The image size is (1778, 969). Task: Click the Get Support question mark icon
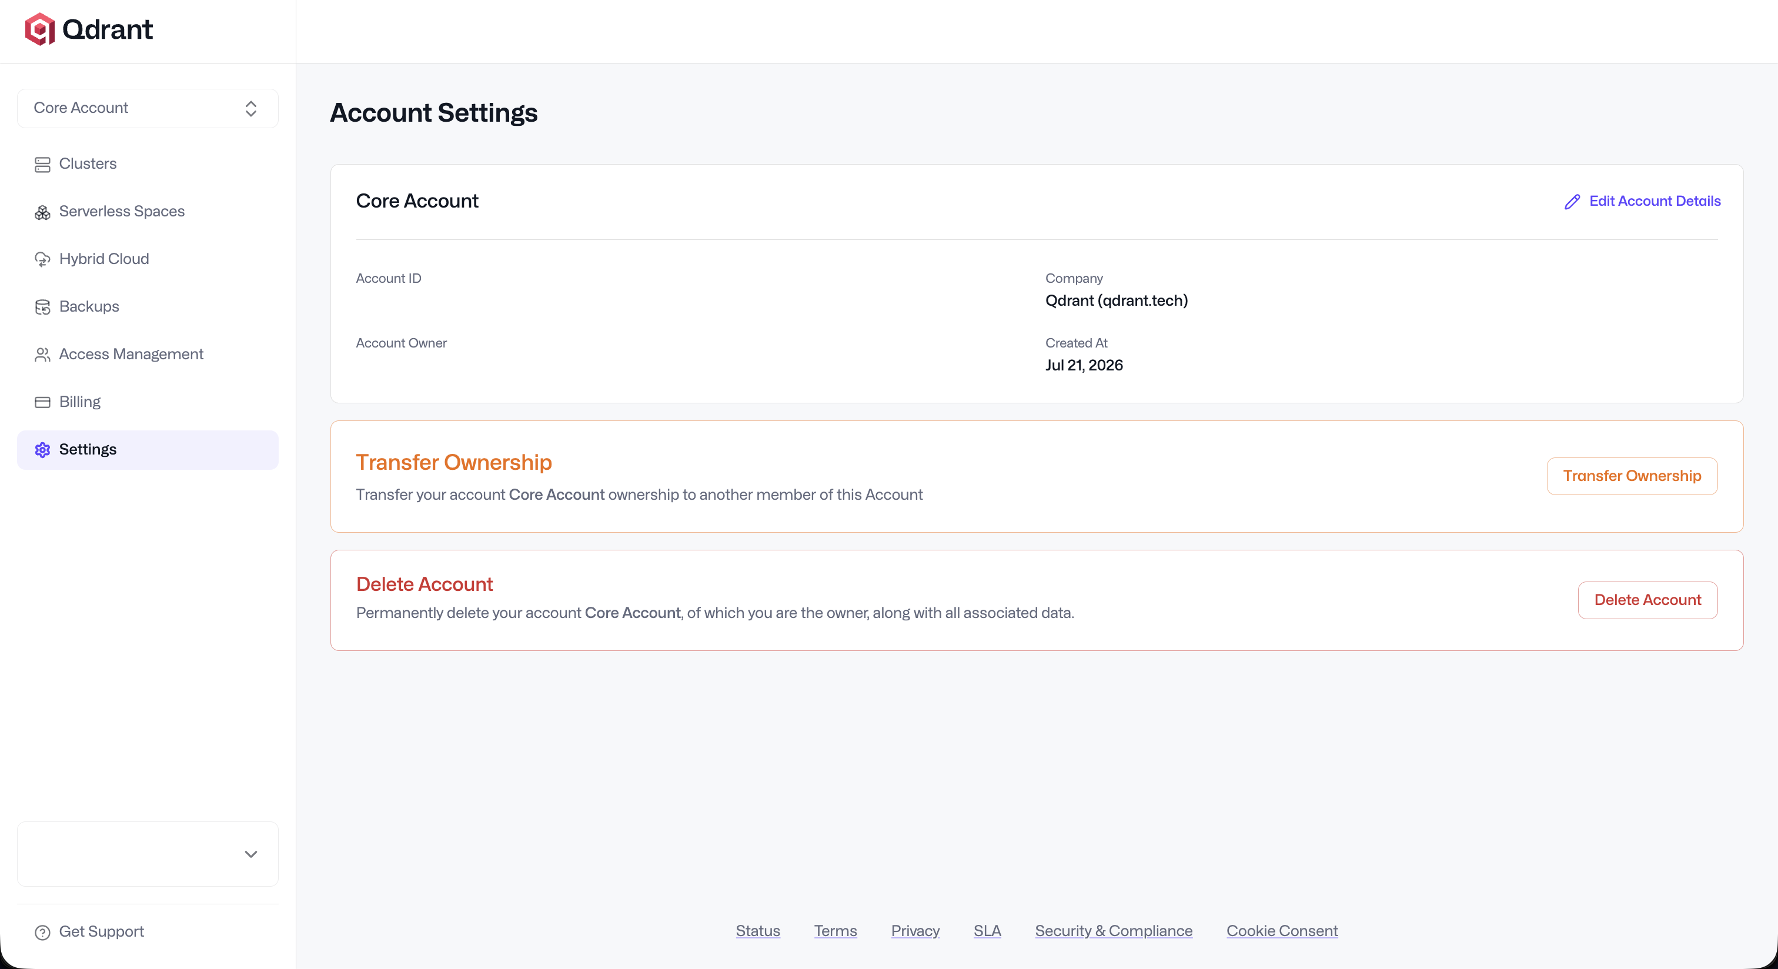click(42, 933)
